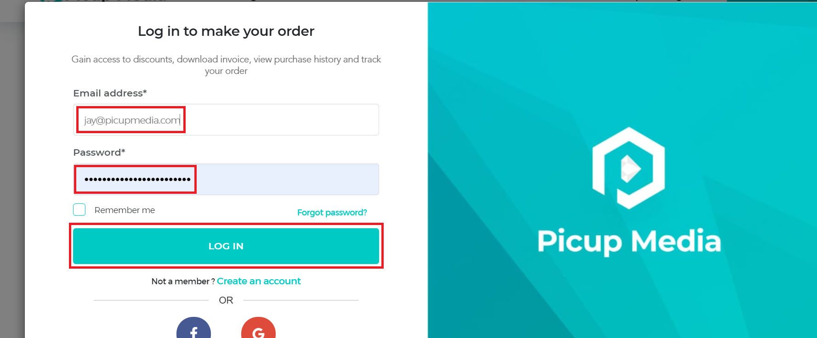This screenshot has width=817, height=338.
Task: Enable the Remember me checkbox
Action: pyautogui.click(x=79, y=210)
